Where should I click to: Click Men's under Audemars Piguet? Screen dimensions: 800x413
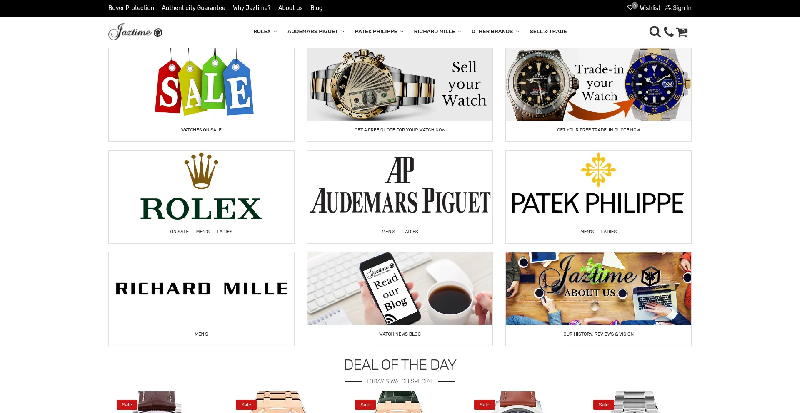pos(388,232)
